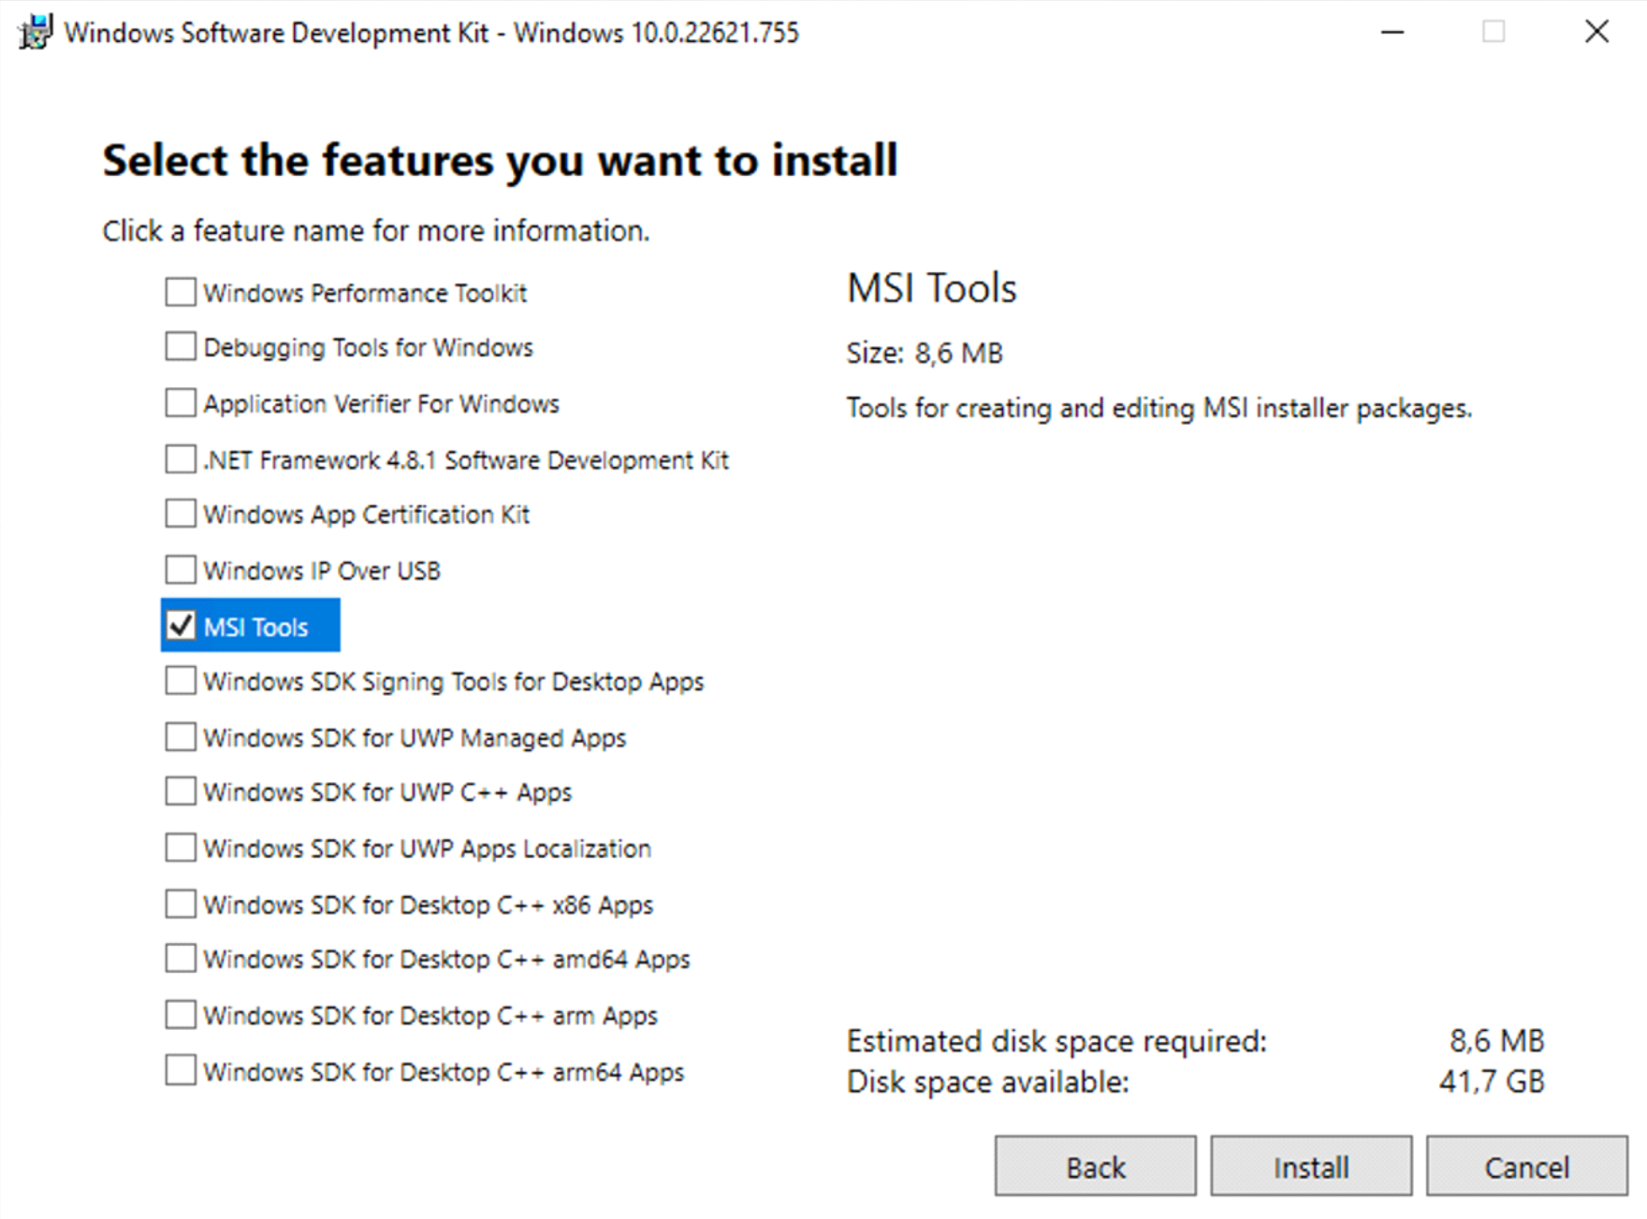
Task: Enable Windows SDK for UWP Managed Apps
Action: (x=181, y=737)
